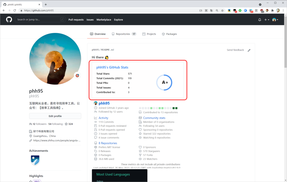Click Starred 322 repositories text

click(x=157, y=134)
